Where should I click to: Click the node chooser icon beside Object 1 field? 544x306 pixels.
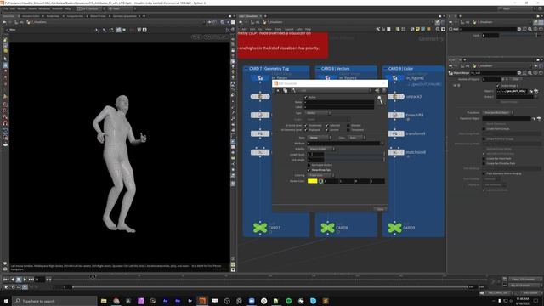click(x=536, y=91)
